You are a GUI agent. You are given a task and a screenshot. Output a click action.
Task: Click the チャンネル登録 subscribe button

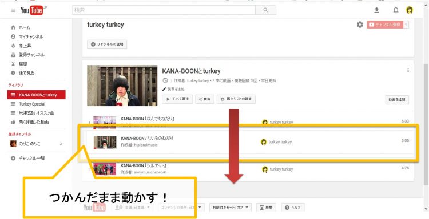[385, 25]
